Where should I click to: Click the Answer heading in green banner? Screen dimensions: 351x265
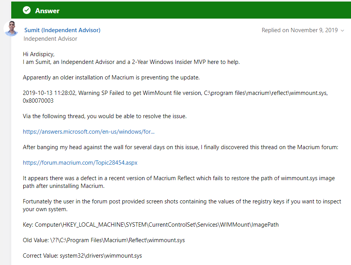pos(47,10)
